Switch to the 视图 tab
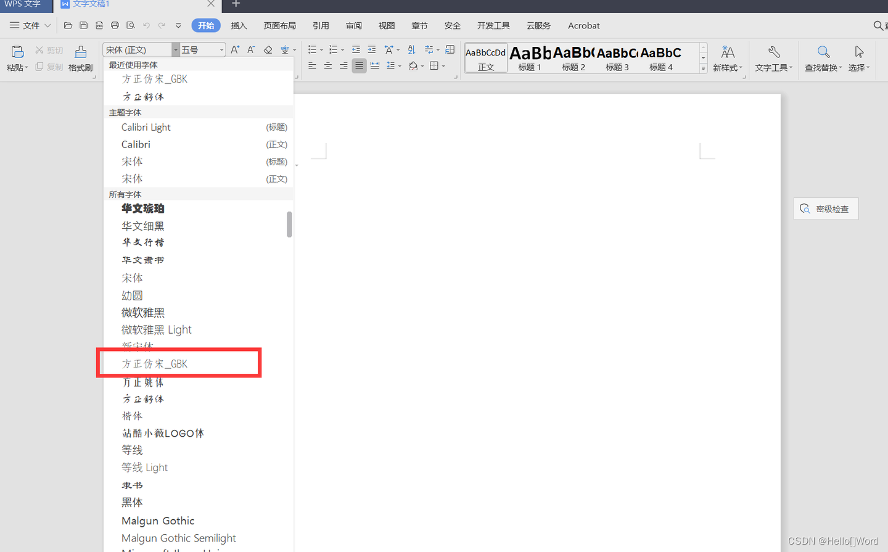888x552 pixels. tap(387, 25)
